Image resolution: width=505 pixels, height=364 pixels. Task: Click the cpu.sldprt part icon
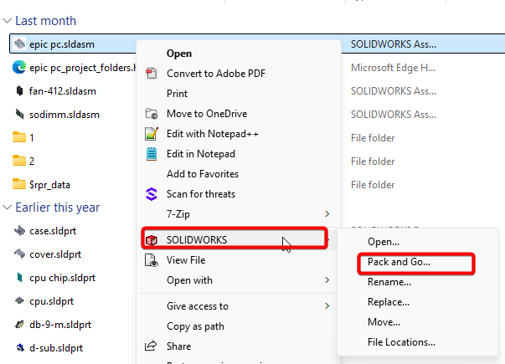click(19, 300)
